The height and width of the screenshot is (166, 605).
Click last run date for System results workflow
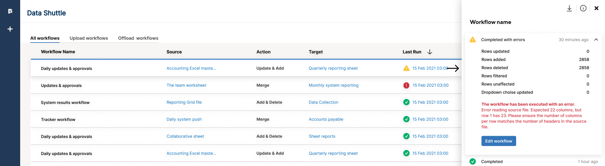pos(430,102)
